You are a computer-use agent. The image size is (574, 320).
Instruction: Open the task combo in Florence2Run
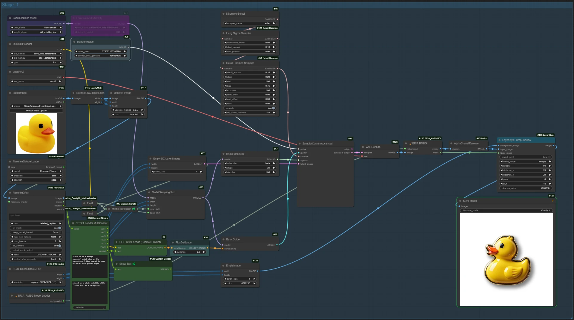pos(36,223)
